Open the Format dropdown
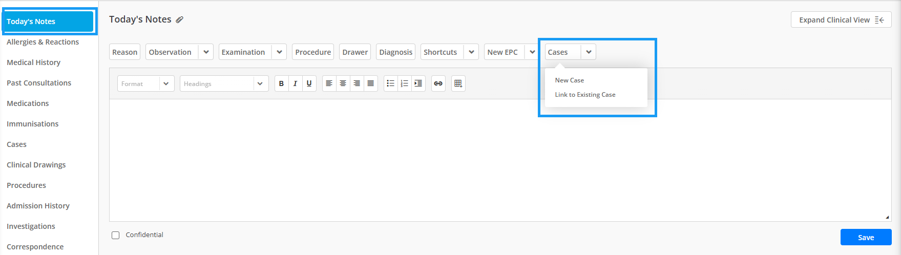The height and width of the screenshot is (255, 901). (146, 83)
